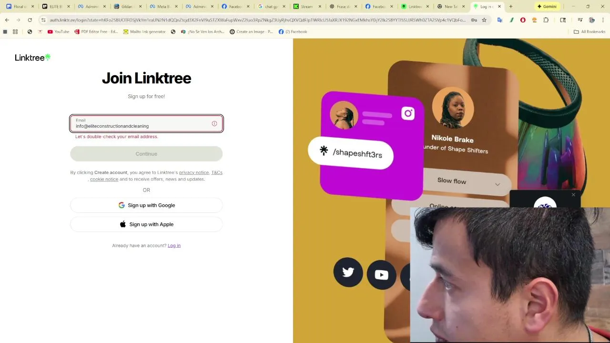Go back in browser history
The image size is (610, 343).
[7, 20]
